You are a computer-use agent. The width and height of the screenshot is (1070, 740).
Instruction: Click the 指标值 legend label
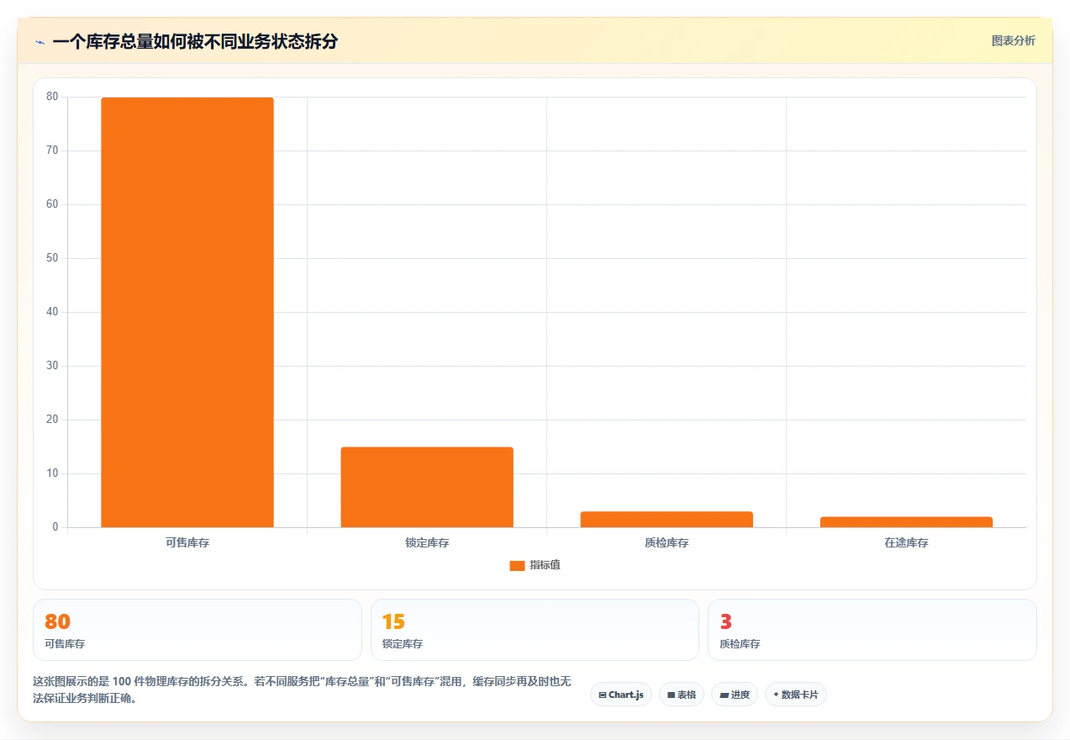(545, 565)
